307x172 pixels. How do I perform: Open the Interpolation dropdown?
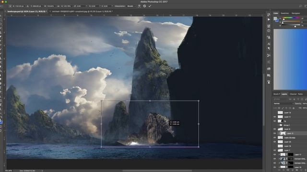click(131, 6)
